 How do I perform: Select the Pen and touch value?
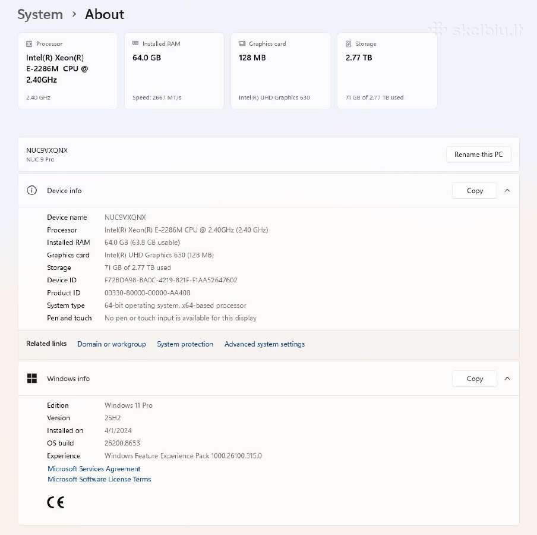[181, 318]
